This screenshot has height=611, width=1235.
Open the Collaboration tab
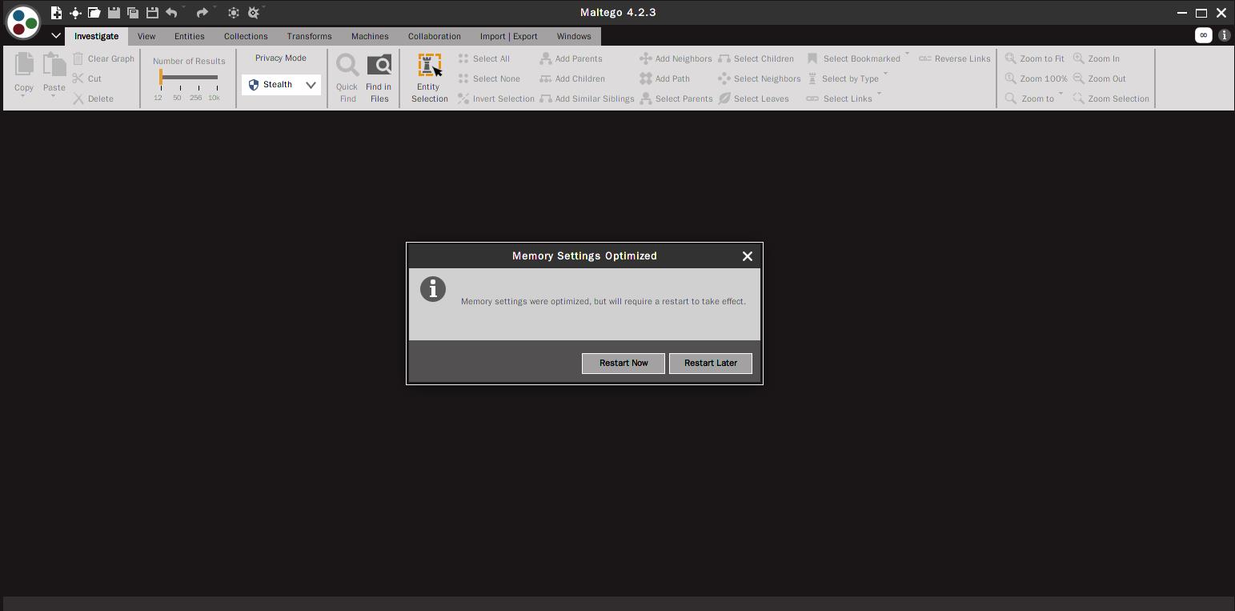pyautogui.click(x=435, y=36)
